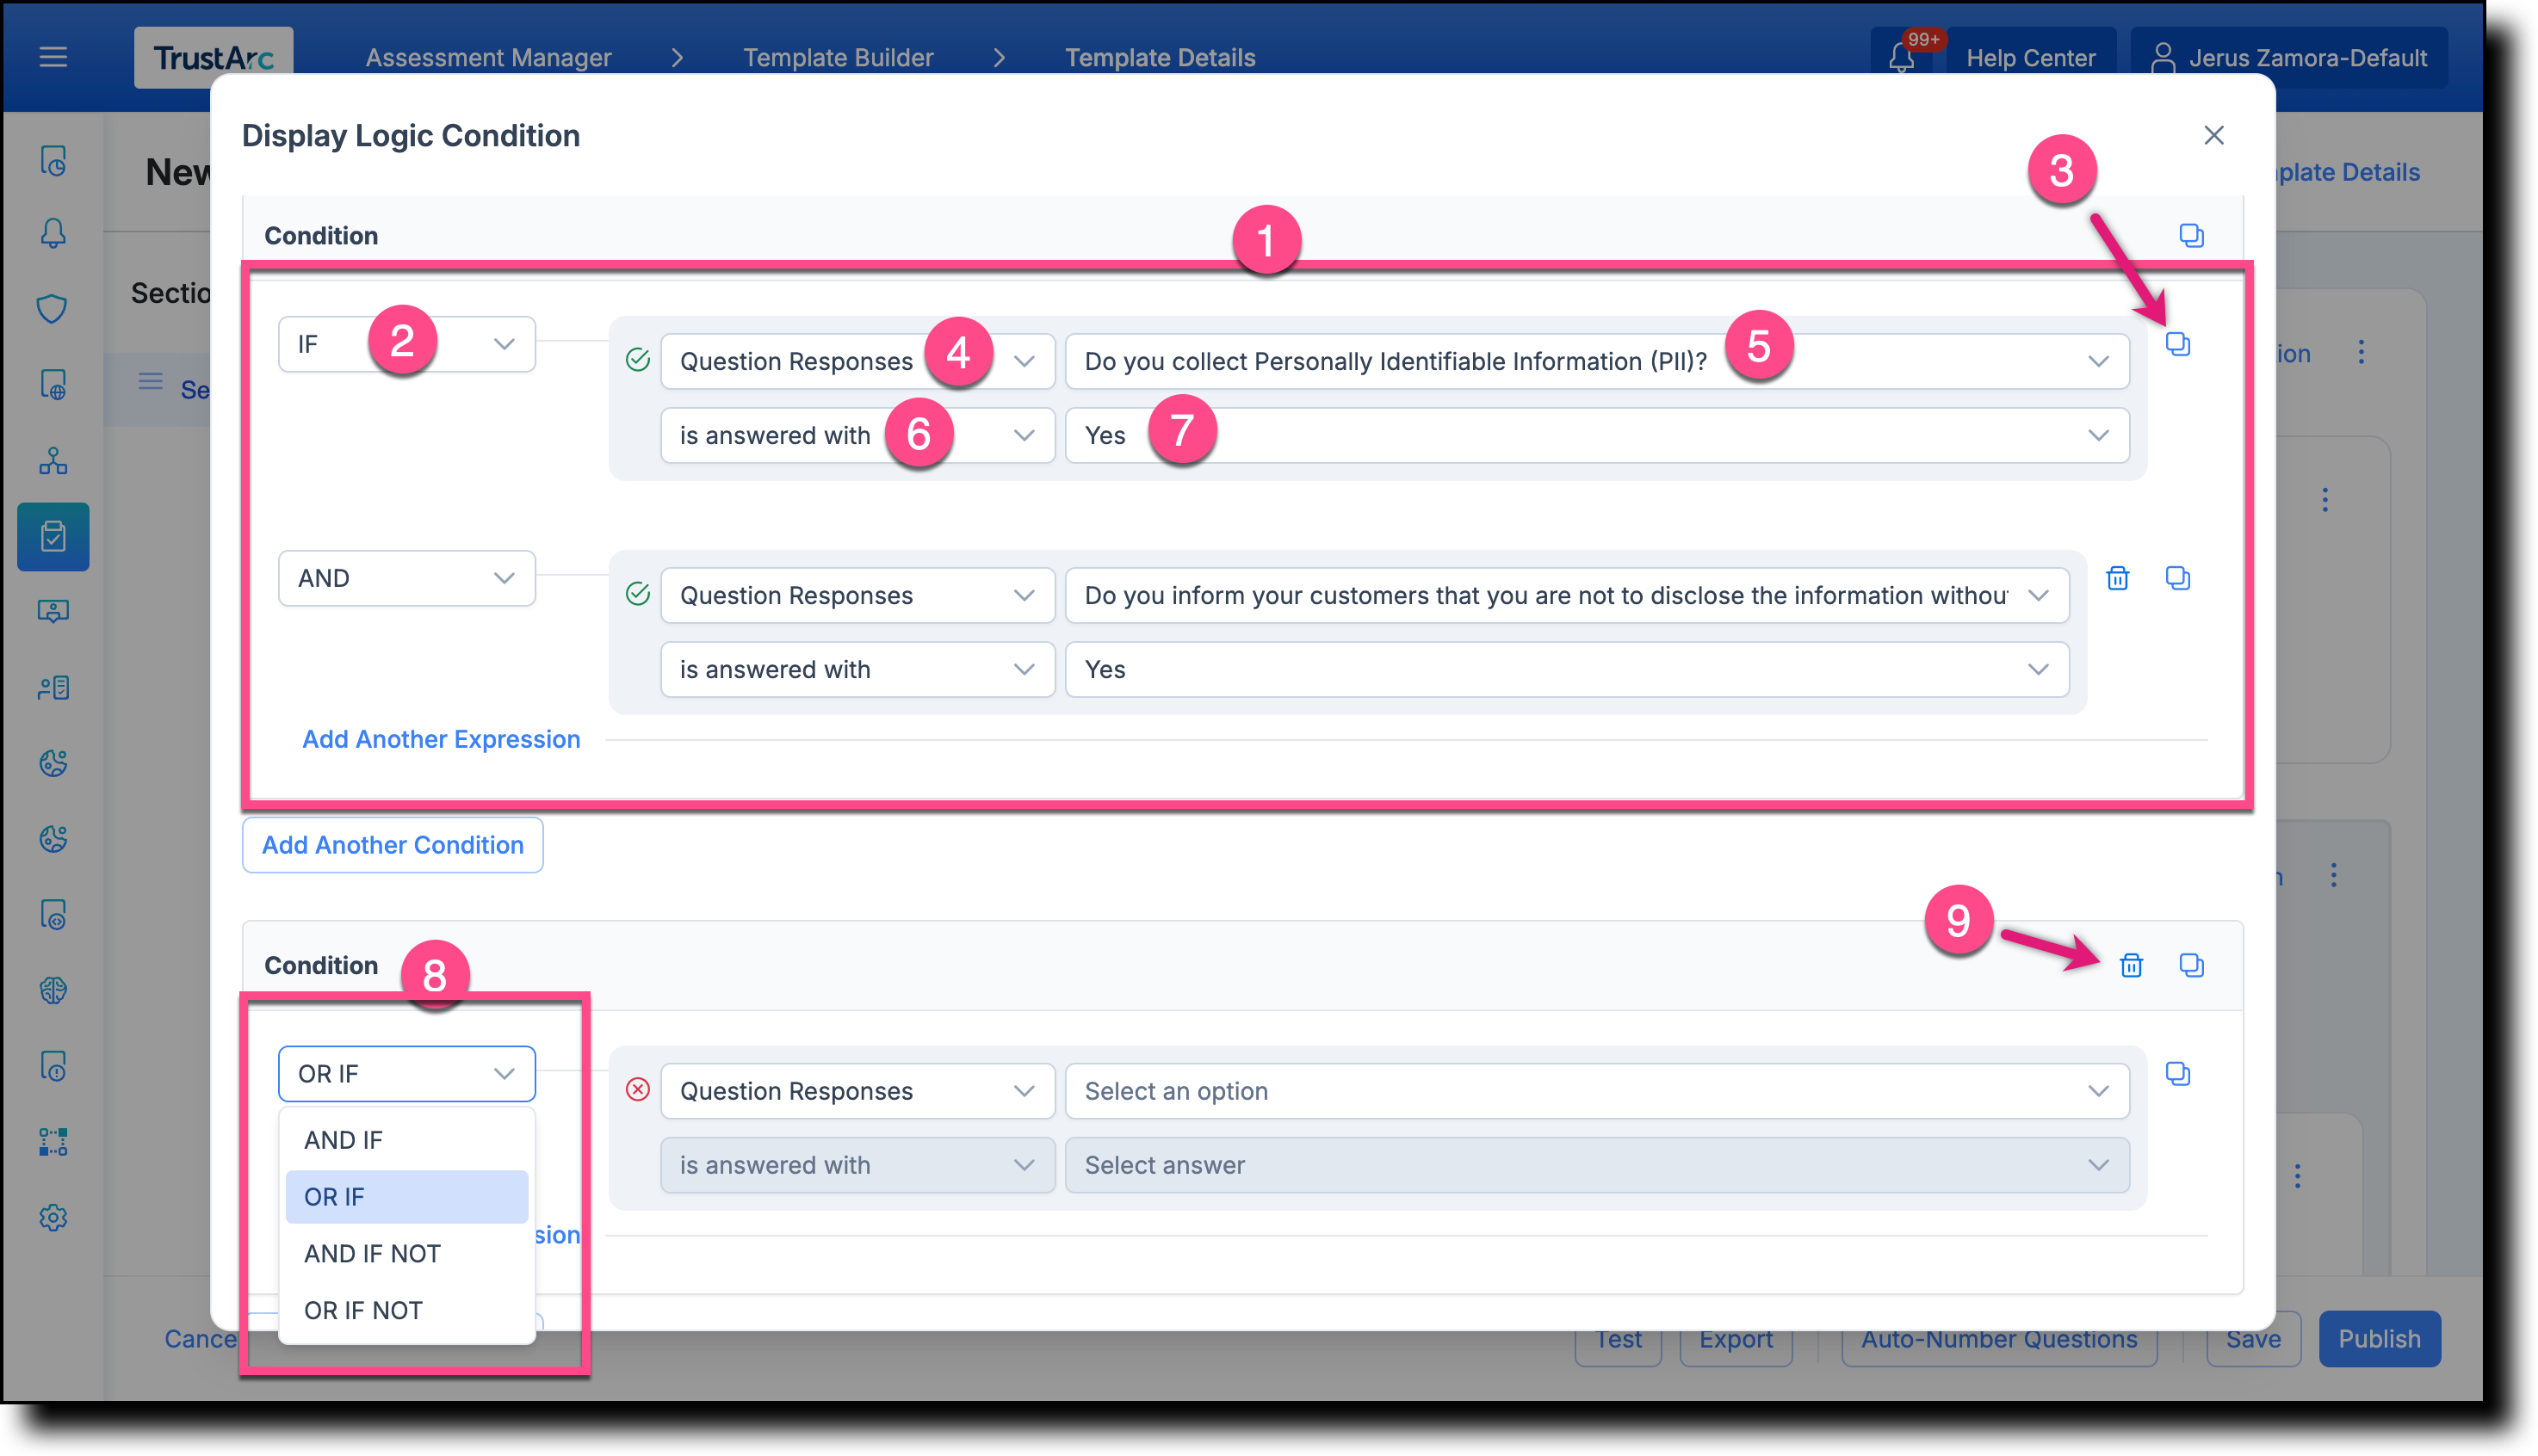Viewport: 2538px width, 1456px height.
Task: Click the notifications bell with 99+ badge
Action: (1902, 58)
